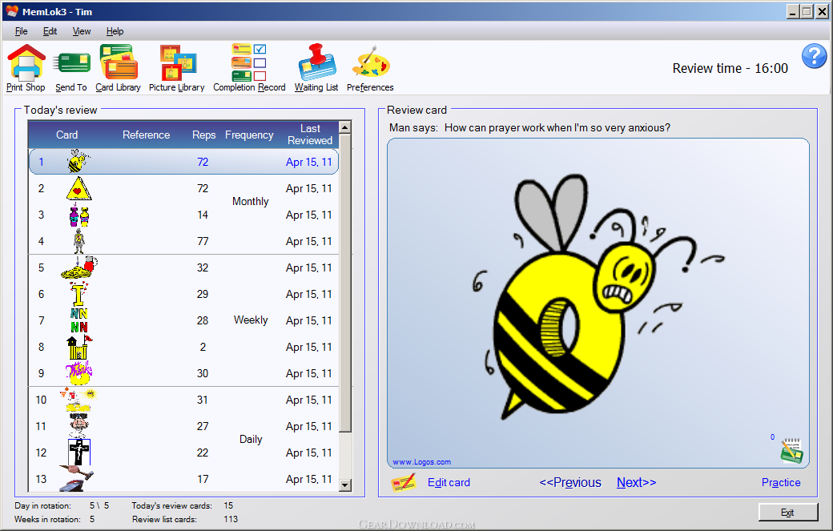
Task: Click the www.Logos.com link on card
Action: pos(422,462)
